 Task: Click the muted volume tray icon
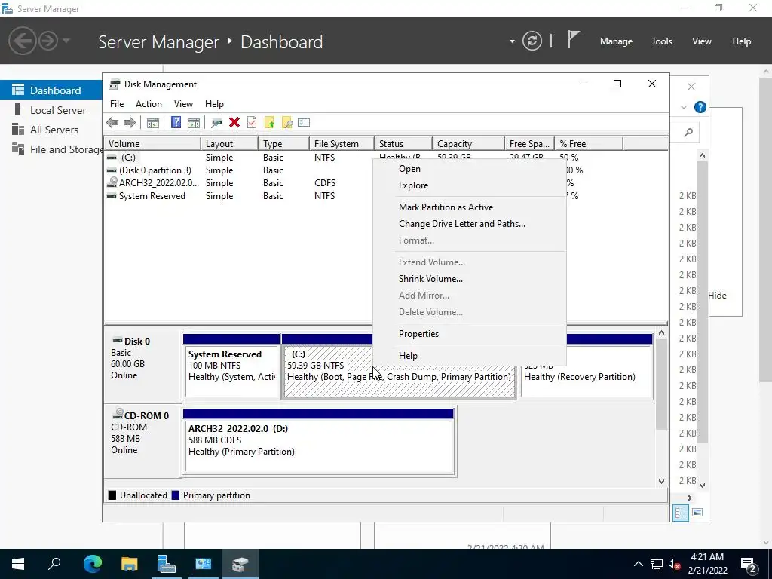click(x=674, y=565)
